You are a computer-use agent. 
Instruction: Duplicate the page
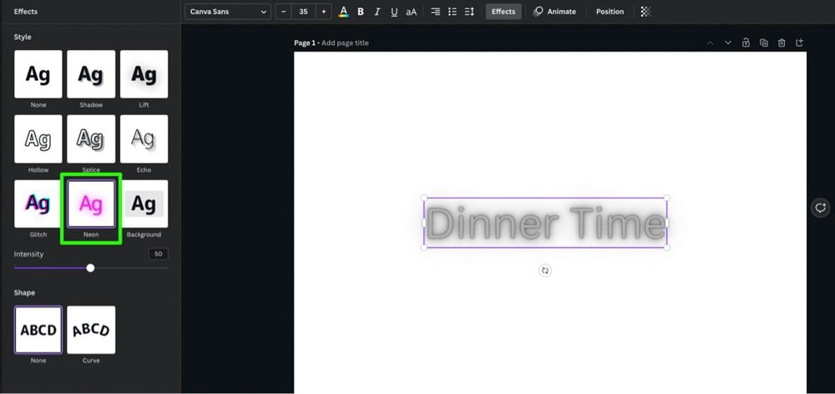[x=764, y=43]
